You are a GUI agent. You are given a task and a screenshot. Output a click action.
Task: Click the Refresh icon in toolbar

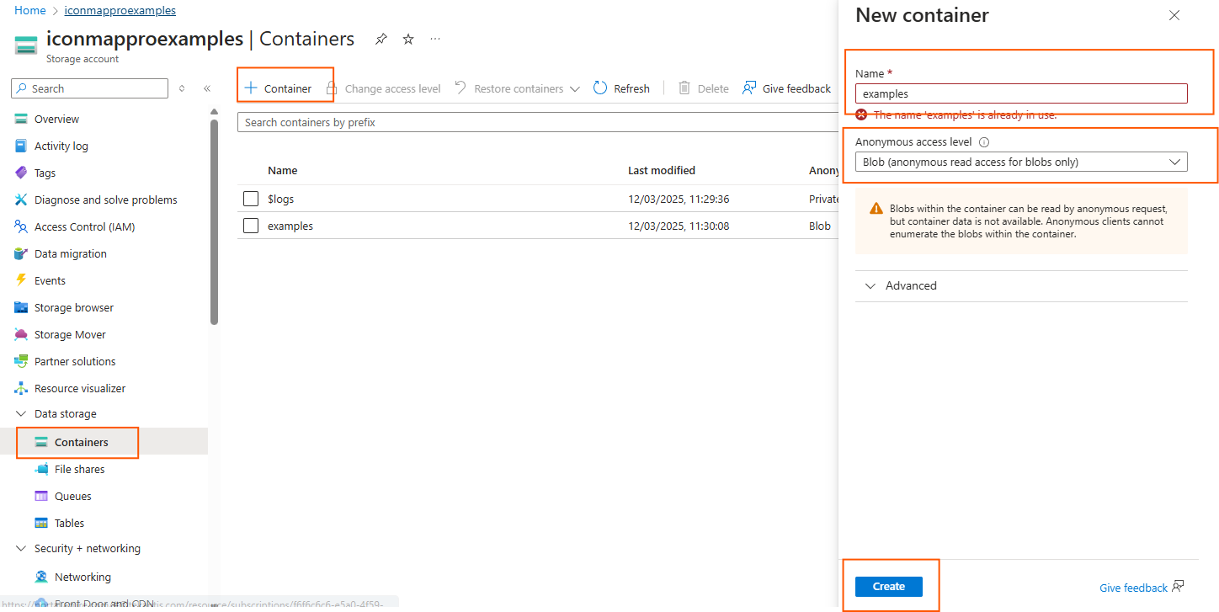point(600,88)
